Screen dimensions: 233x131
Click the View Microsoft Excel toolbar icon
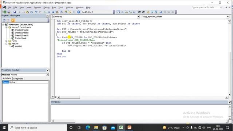point(5,12)
